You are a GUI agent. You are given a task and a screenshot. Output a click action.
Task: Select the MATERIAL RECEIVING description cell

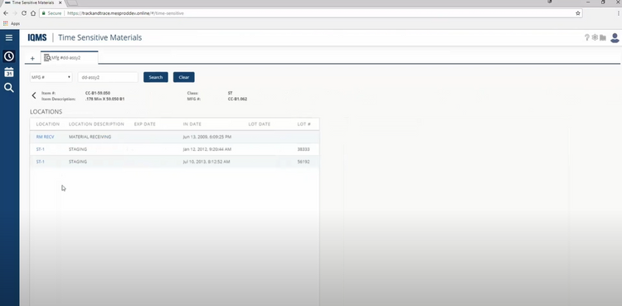90,137
